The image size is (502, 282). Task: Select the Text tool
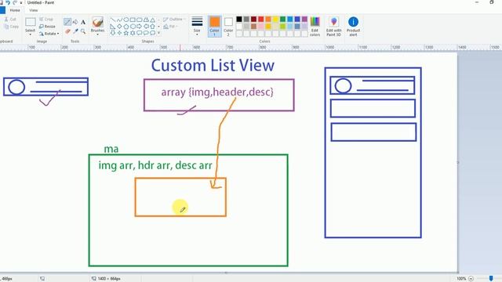83,22
